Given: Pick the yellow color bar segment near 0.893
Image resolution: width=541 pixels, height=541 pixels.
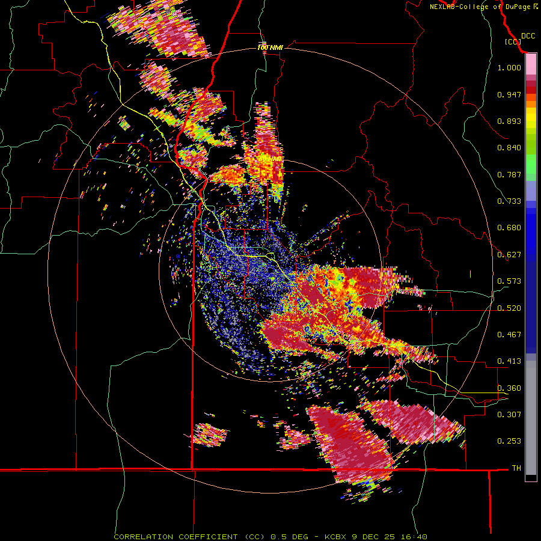Looking at the screenshot, I should pos(531,118).
